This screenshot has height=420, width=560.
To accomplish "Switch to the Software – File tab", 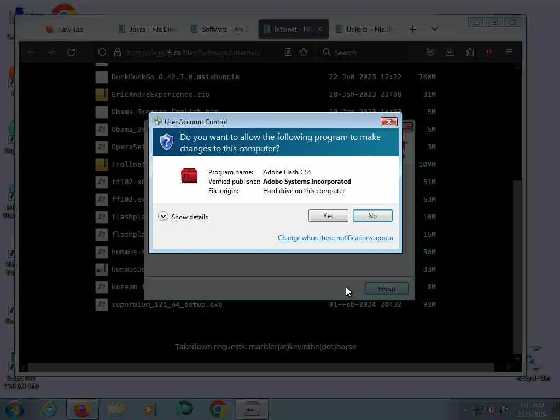I will (x=220, y=30).
